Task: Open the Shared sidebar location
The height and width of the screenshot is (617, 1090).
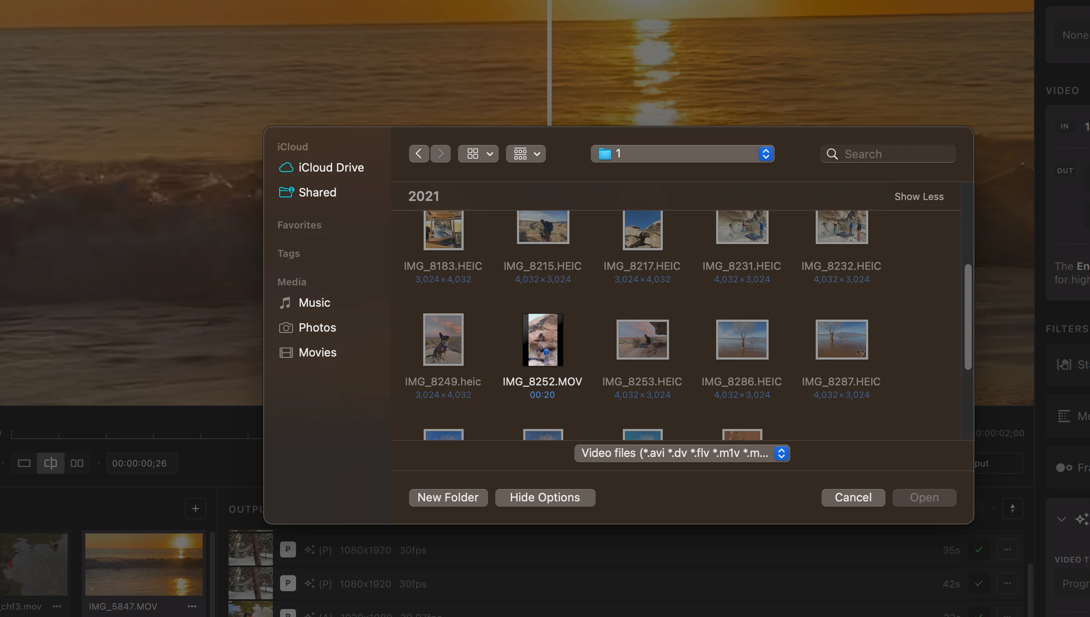Action: (317, 192)
